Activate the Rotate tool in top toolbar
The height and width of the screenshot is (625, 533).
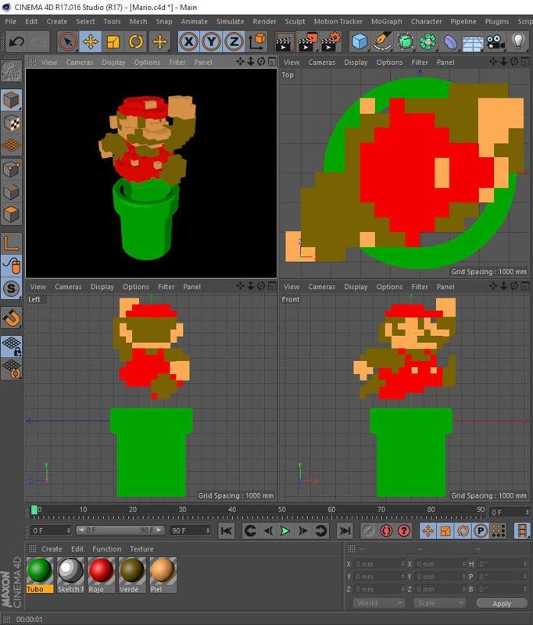[x=136, y=41]
